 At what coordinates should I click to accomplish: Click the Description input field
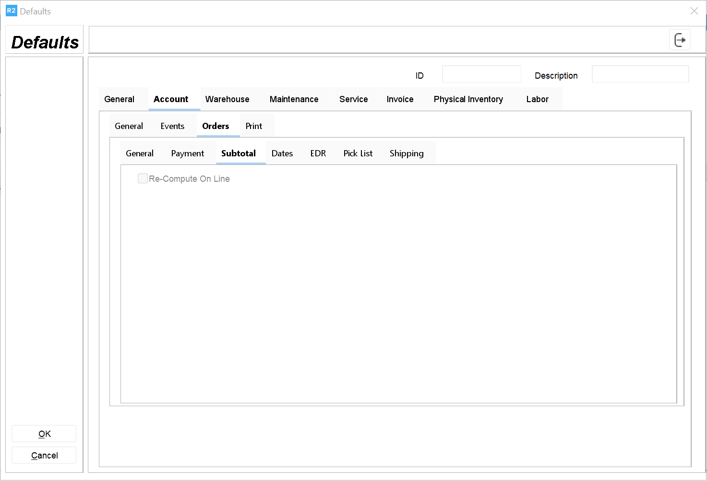[640, 74]
